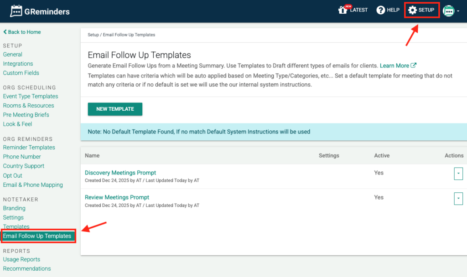Click the GReminders calendar logo icon

click(x=16, y=11)
